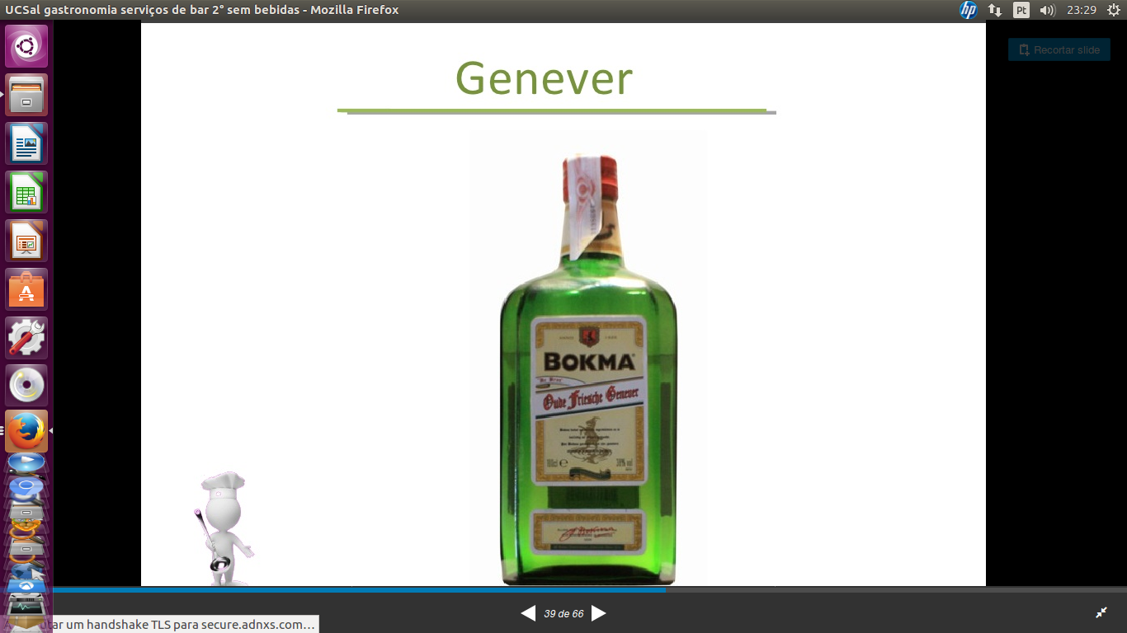Open the Pt keyboard layout menu

click(1021, 10)
